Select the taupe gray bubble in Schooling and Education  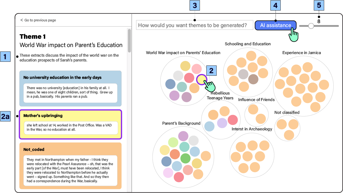(x=243, y=74)
